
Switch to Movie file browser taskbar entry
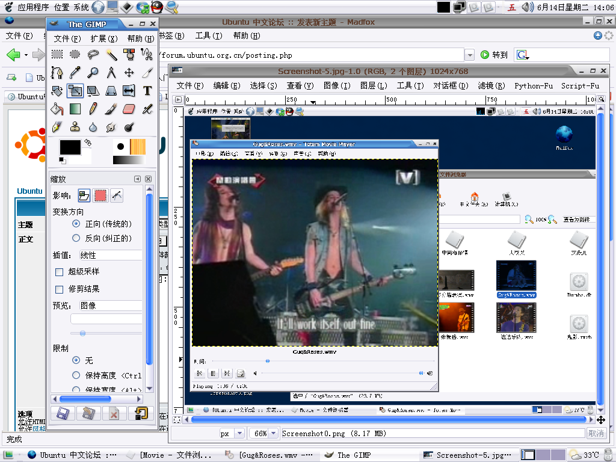(170, 455)
